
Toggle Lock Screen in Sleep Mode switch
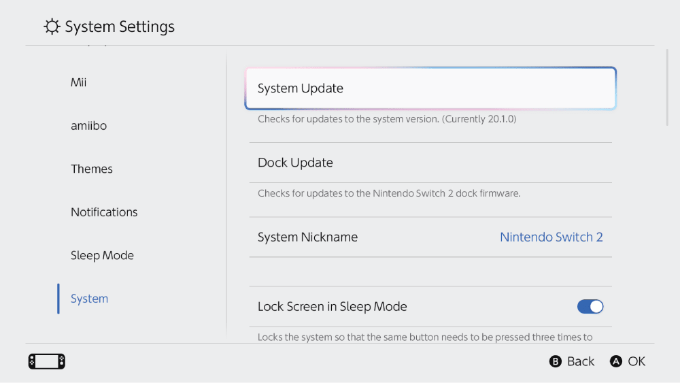click(x=590, y=306)
